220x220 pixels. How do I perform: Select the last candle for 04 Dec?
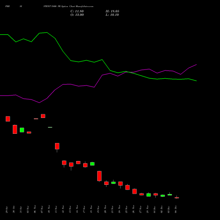[177, 198]
